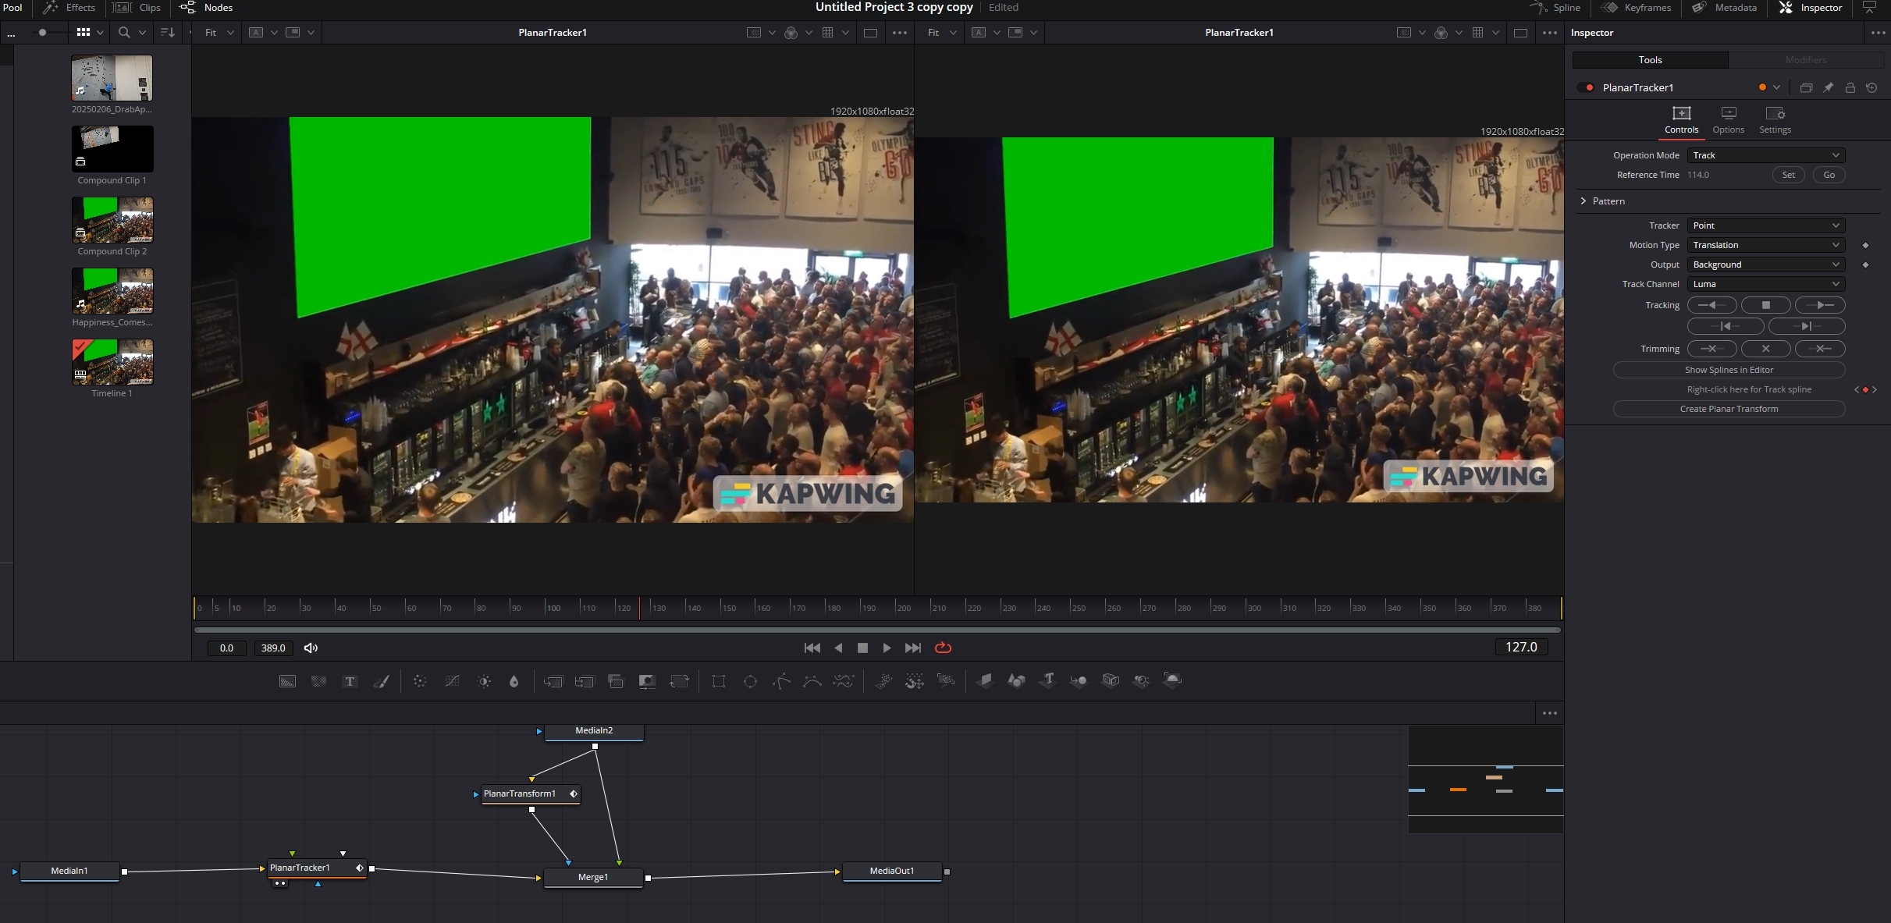Switch to the Options tab
The image size is (1891, 923).
[x=1728, y=119]
